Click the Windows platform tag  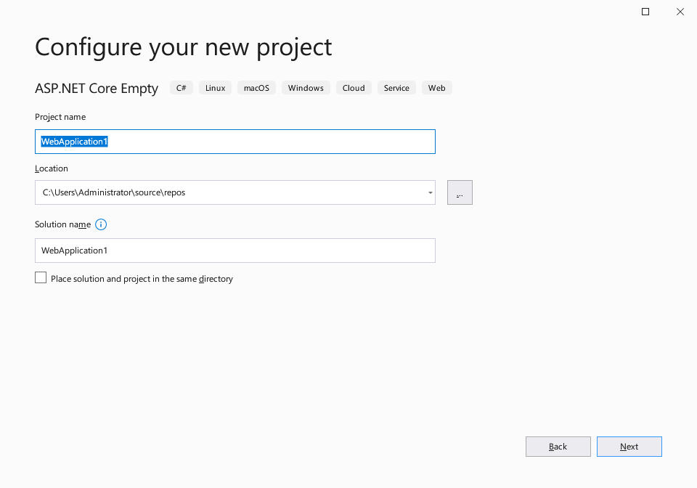click(x=306, y=88)
